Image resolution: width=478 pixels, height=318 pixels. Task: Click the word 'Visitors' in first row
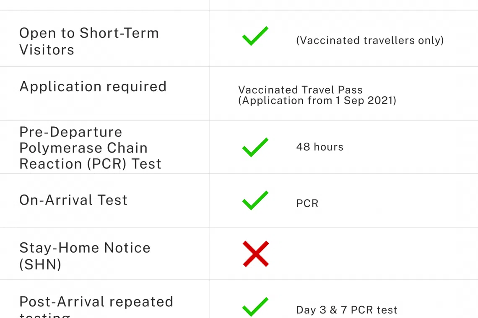pos(47,50)
